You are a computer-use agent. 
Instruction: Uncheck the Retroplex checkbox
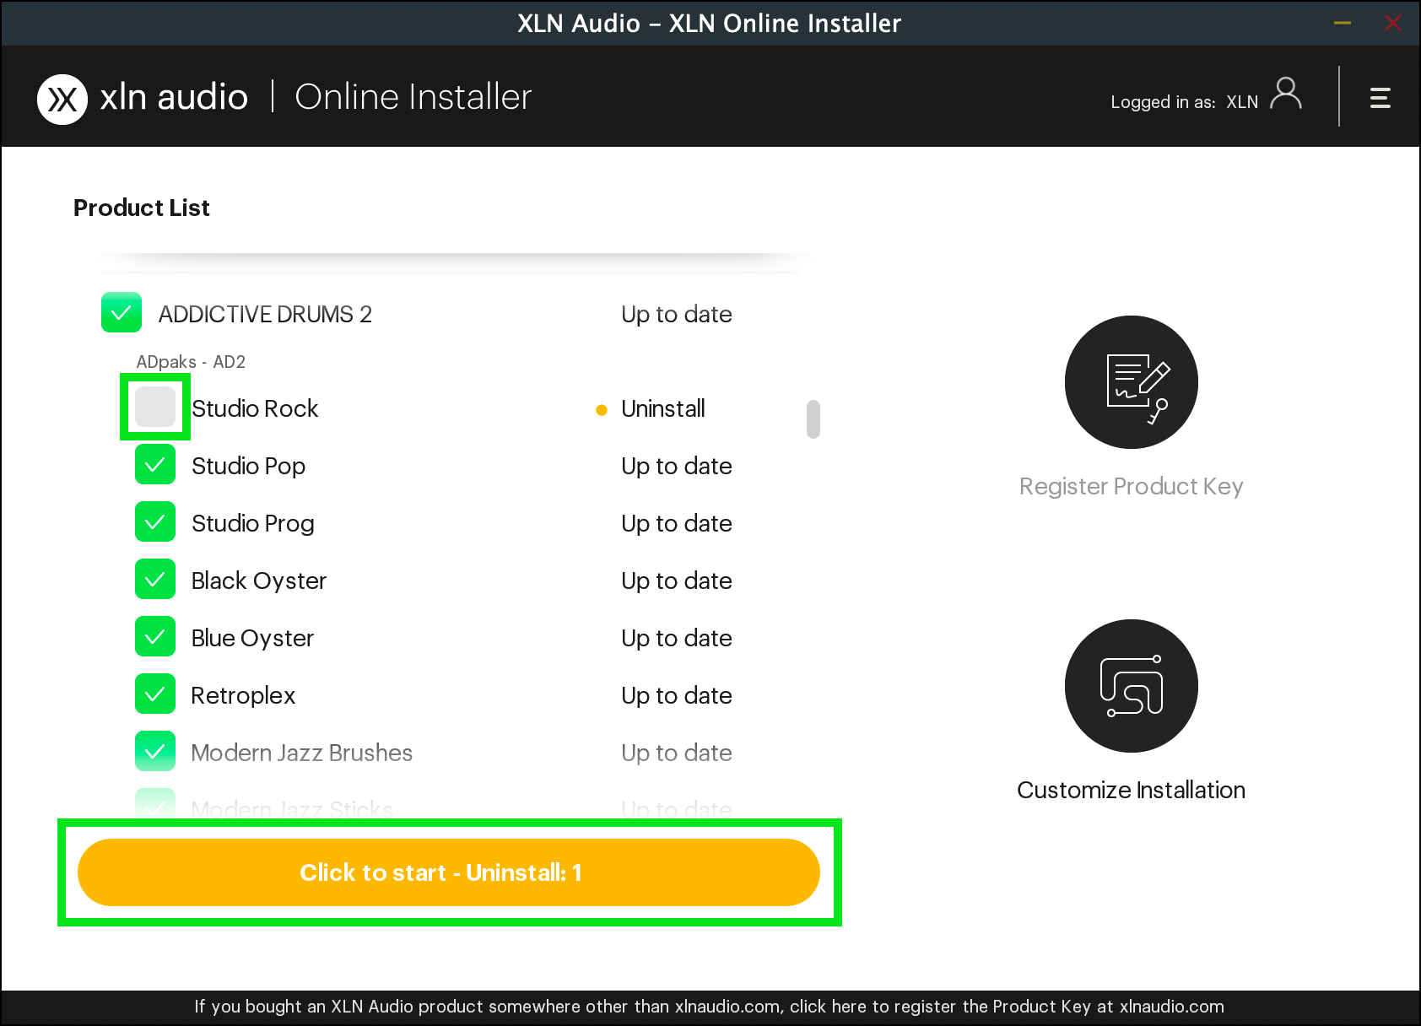(155, 694)
